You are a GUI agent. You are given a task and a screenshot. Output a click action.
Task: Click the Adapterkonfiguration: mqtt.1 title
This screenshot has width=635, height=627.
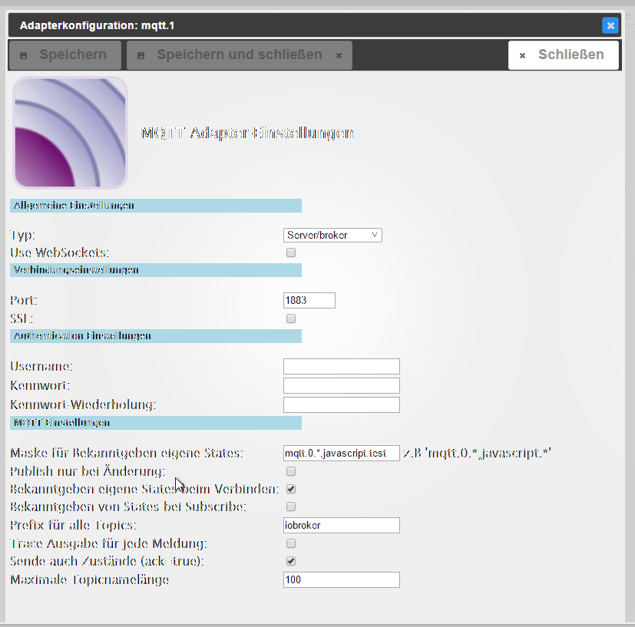coord(97,25)
